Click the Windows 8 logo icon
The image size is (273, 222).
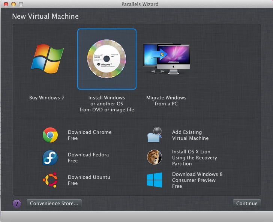point(154,180)
